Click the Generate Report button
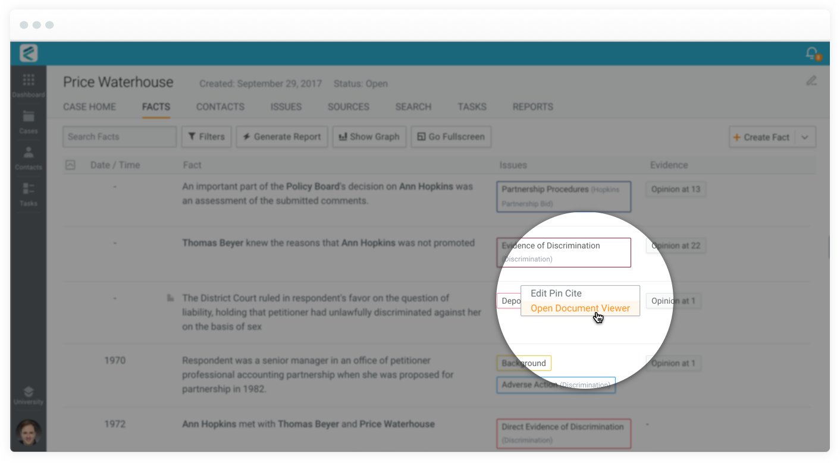The height and width of the screenshot is (463, 840). (281, 137)
